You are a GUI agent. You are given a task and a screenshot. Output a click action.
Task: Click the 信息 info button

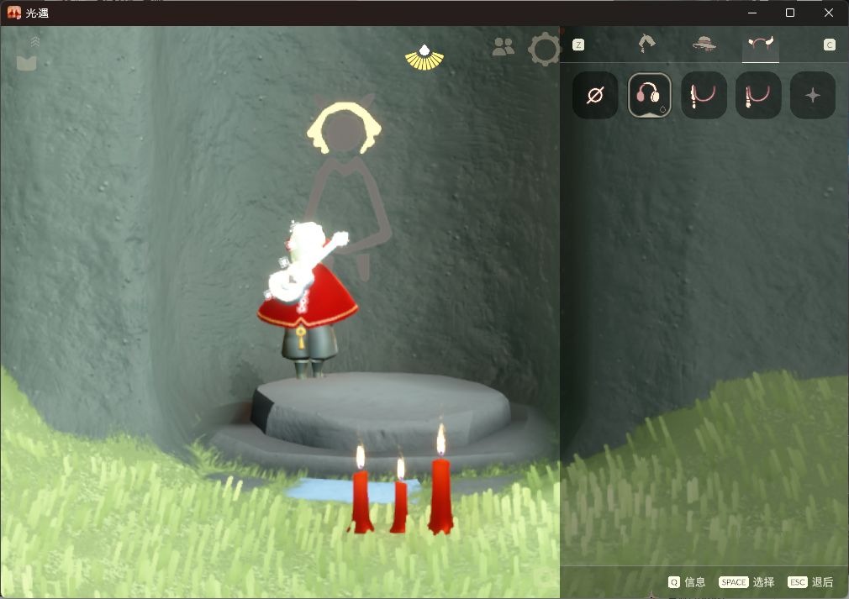coord(687,581)
